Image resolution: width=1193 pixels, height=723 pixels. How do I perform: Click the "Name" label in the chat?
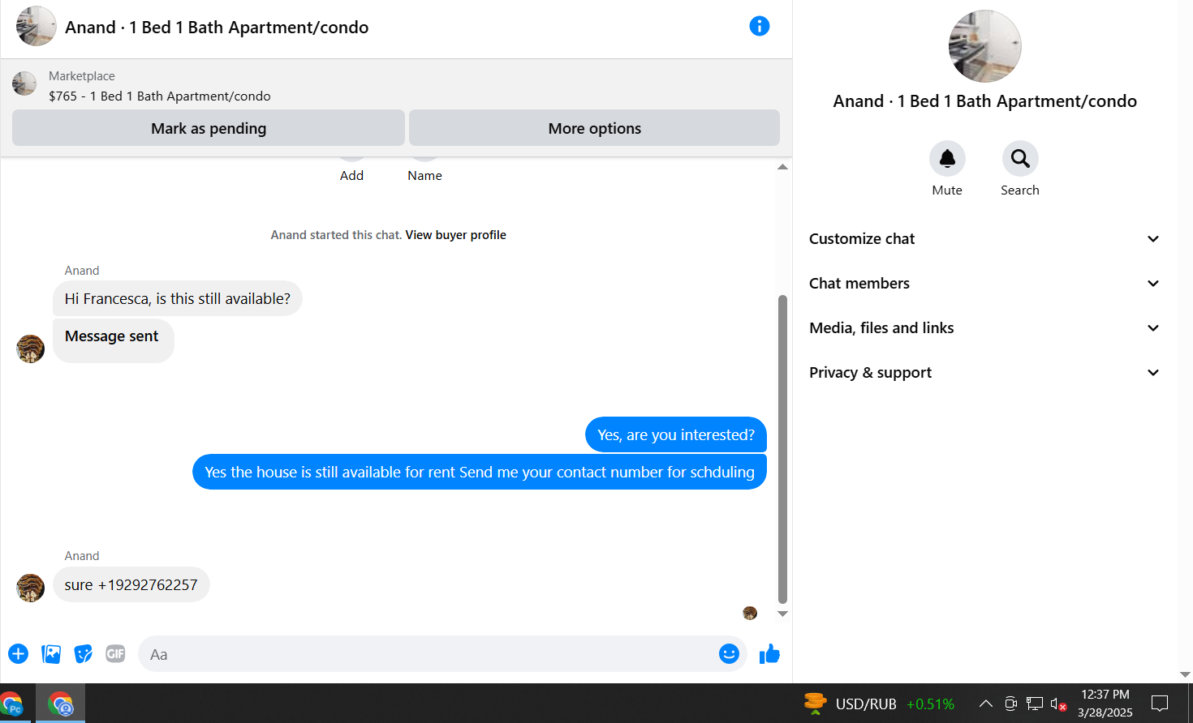(x=424, y=176)
